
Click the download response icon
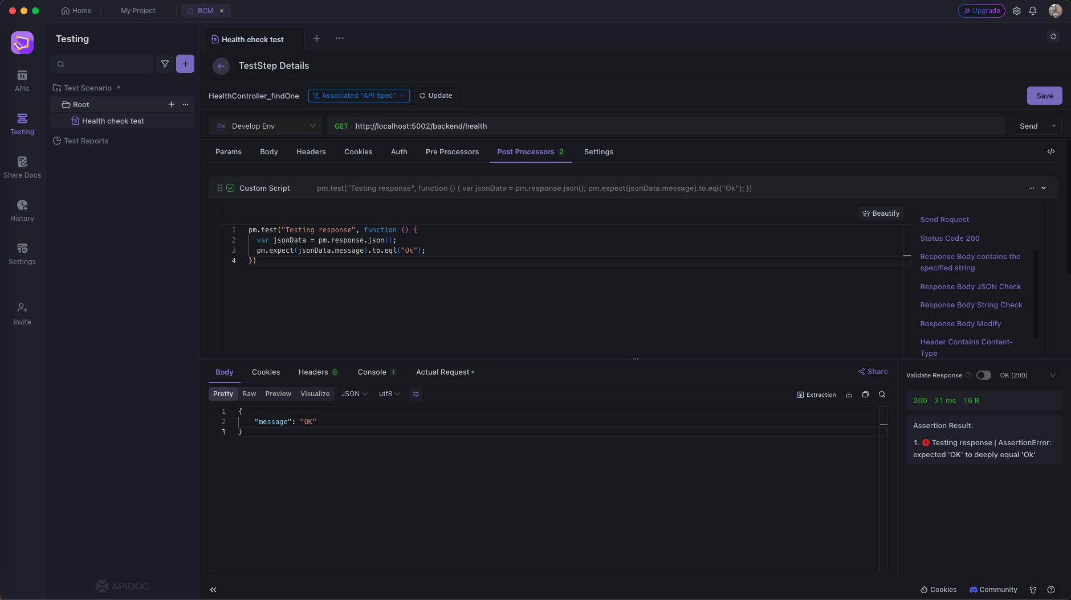(849, 394)
